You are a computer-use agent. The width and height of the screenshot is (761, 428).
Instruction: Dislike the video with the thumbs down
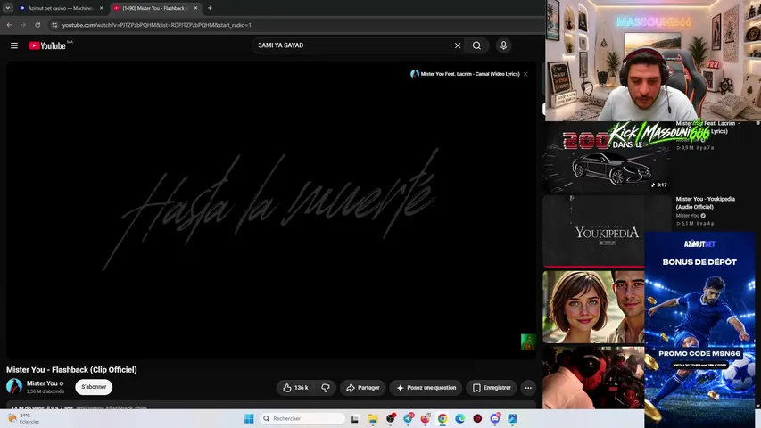tap(326, 388)
